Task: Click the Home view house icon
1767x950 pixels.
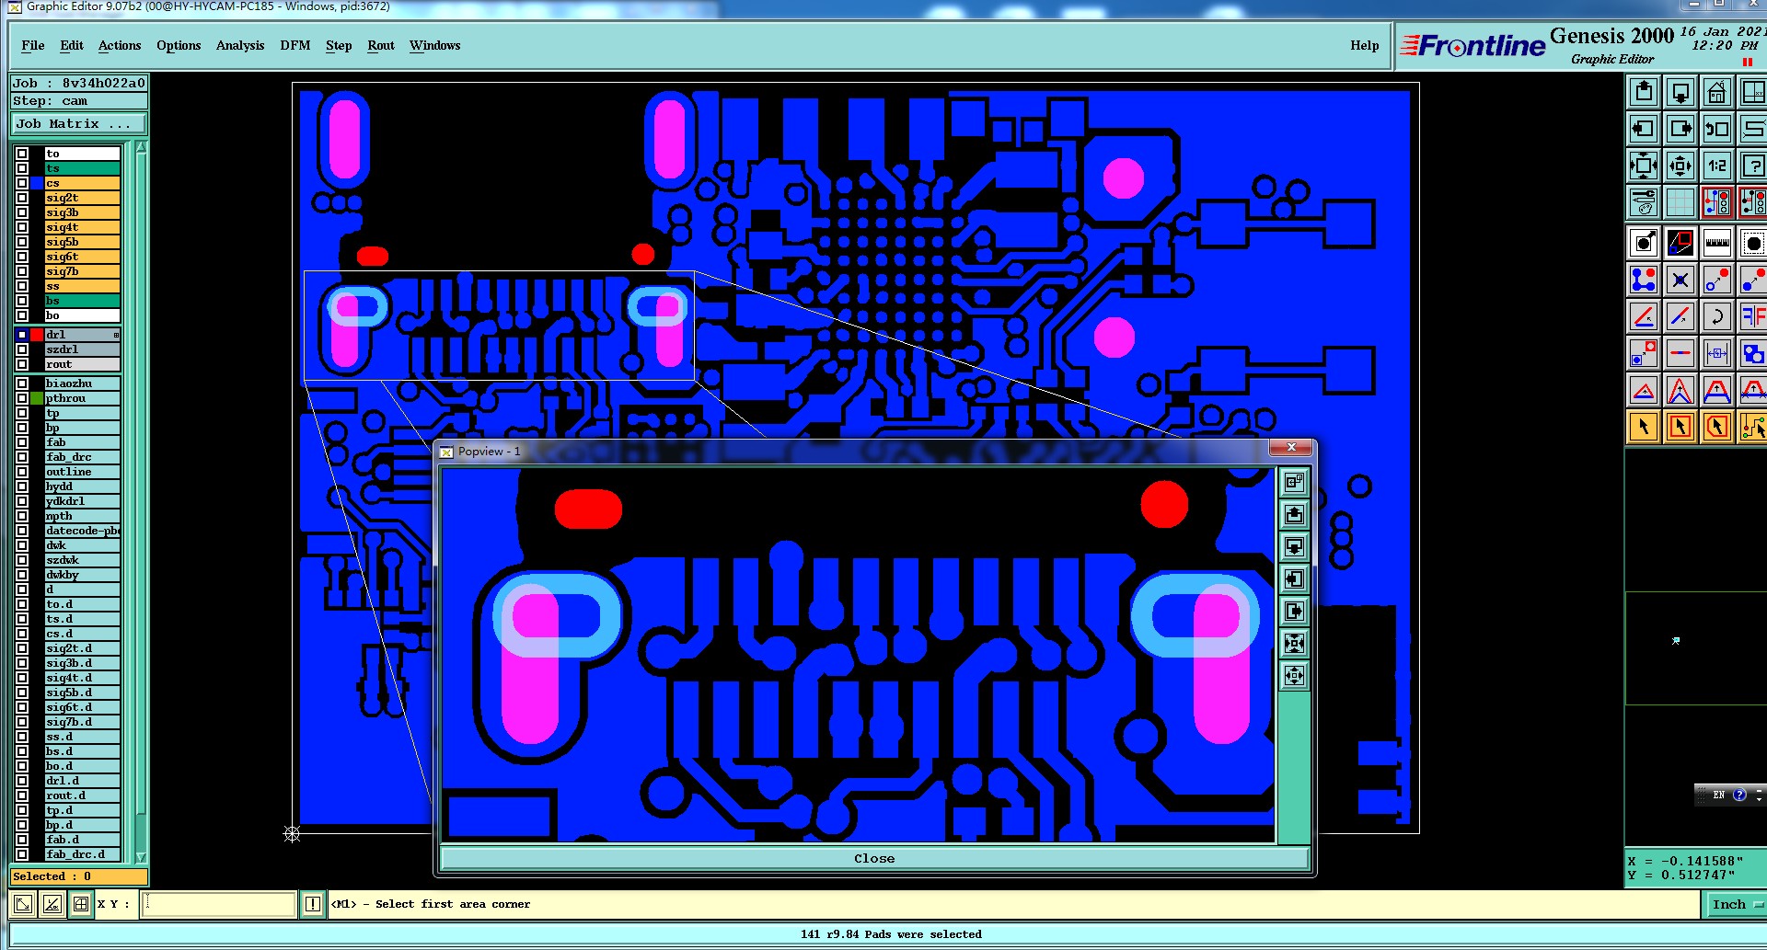Action: [1716, 93]
